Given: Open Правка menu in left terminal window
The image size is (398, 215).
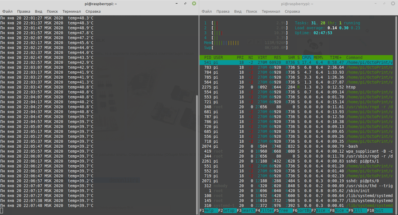Looking at the screenshot, I should pyautogui.click(x=24, y=11).
